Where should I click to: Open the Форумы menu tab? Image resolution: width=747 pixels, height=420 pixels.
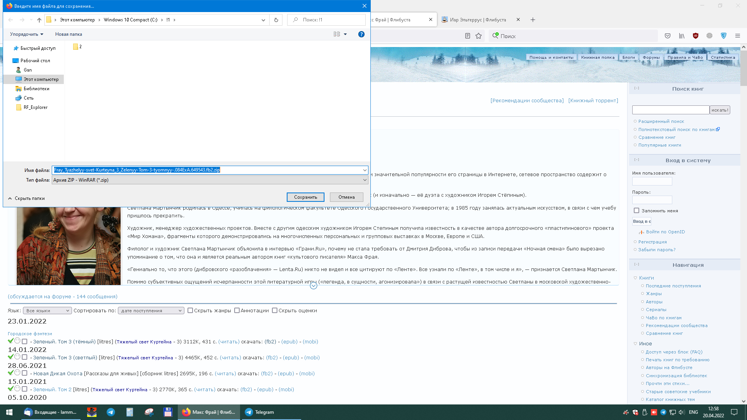click(x=651, y=57)
